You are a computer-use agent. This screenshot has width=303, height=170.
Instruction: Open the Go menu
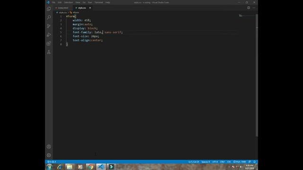click(84, 2)
